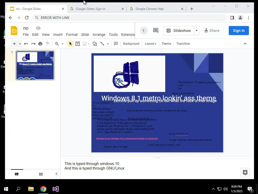
Task: Click the cloud document status icon
Action: point(38,28)
